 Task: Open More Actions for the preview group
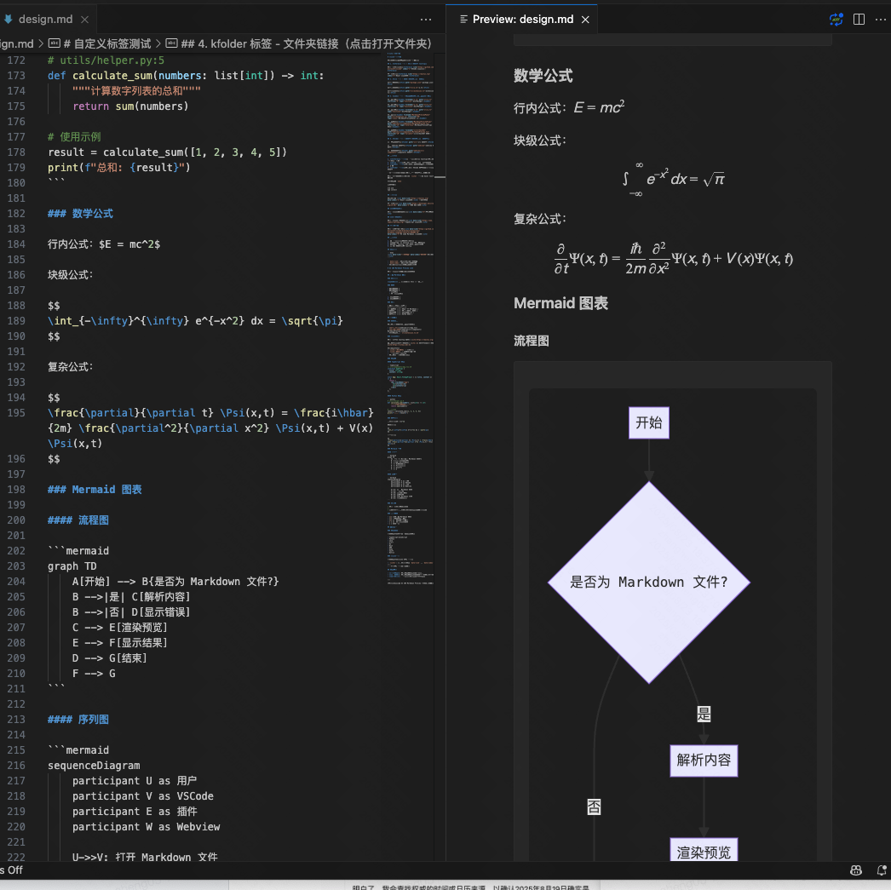pos(881,20)
